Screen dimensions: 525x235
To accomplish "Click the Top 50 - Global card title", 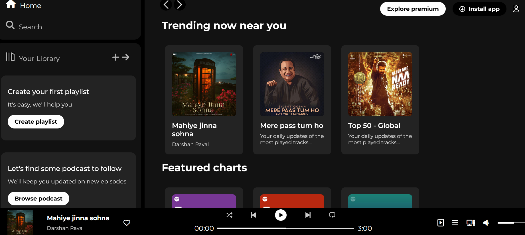I will [x=374, y=126].
